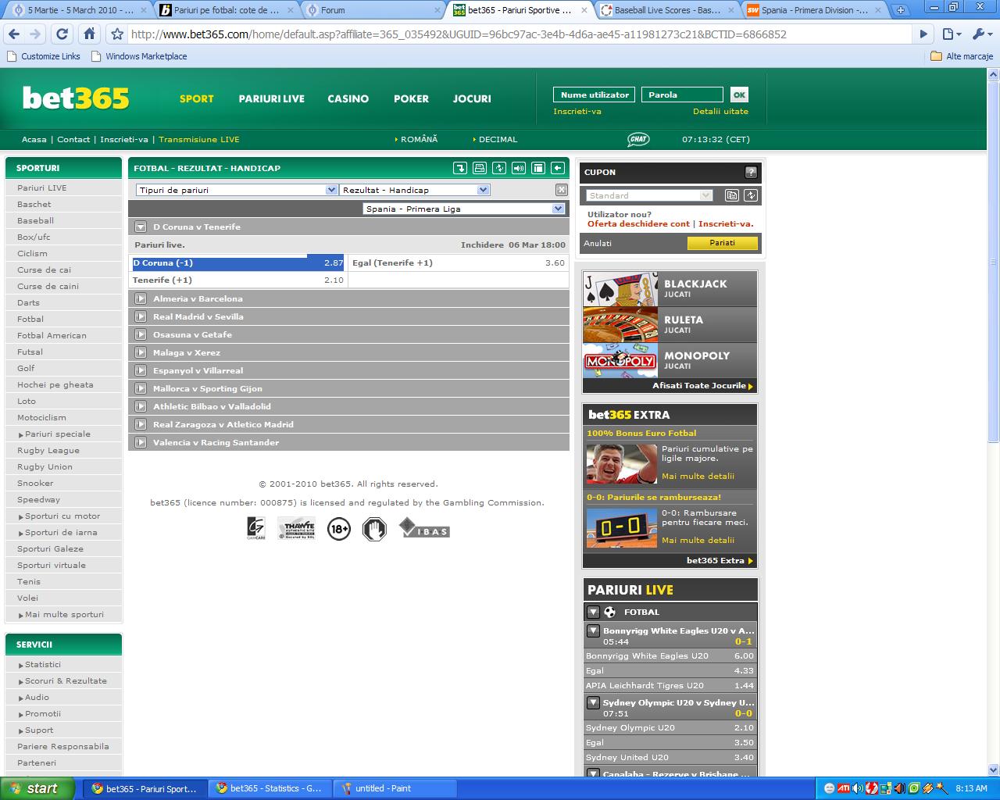Click the coupon copy icon beside Standard

pyautogui.click(x=732, y=195)
